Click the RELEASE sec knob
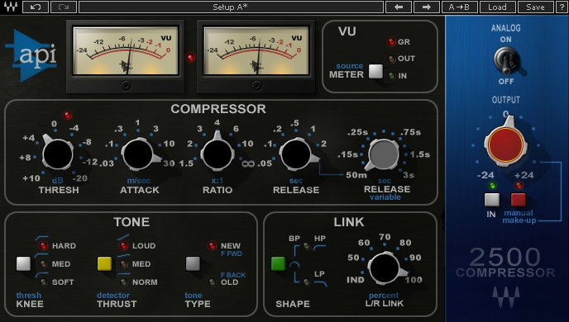The image size is (569, 322). pos(296,154)
